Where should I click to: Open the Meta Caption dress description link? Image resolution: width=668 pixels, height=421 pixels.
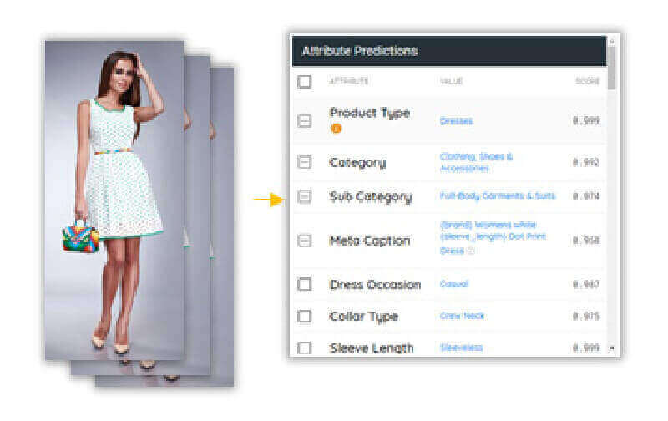[x=493, y=237]
